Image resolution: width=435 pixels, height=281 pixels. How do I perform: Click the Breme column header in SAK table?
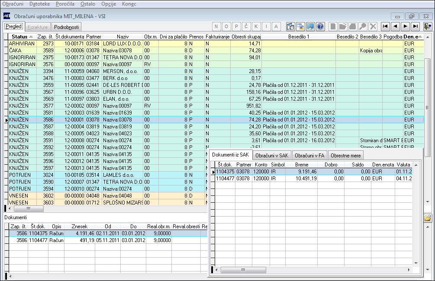point(302,165)
